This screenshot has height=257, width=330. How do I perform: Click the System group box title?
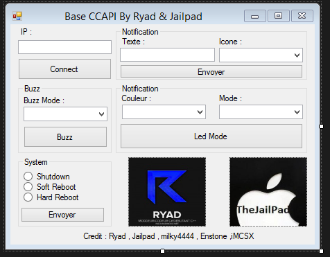point(36,162)
